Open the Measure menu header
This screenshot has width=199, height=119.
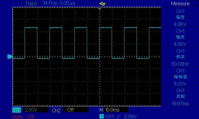pos(180,3)
